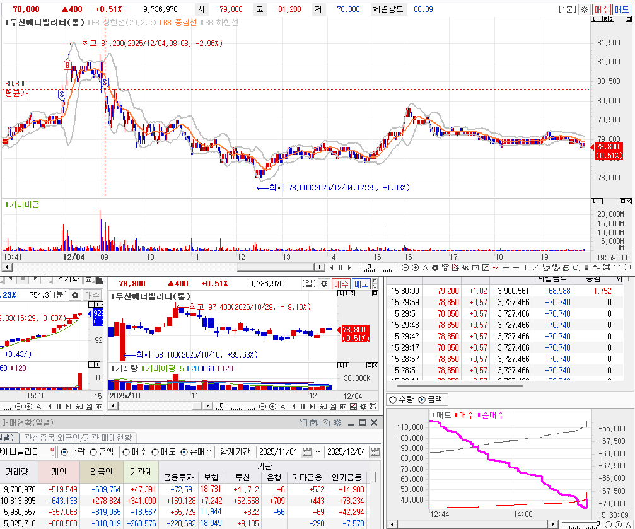Click the end date field showing 2025/12/04
This screenshot has height=529, width=635.
[347, 452]
